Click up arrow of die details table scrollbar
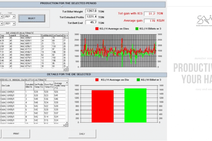The image size is (212, 141). coord(67,82)
